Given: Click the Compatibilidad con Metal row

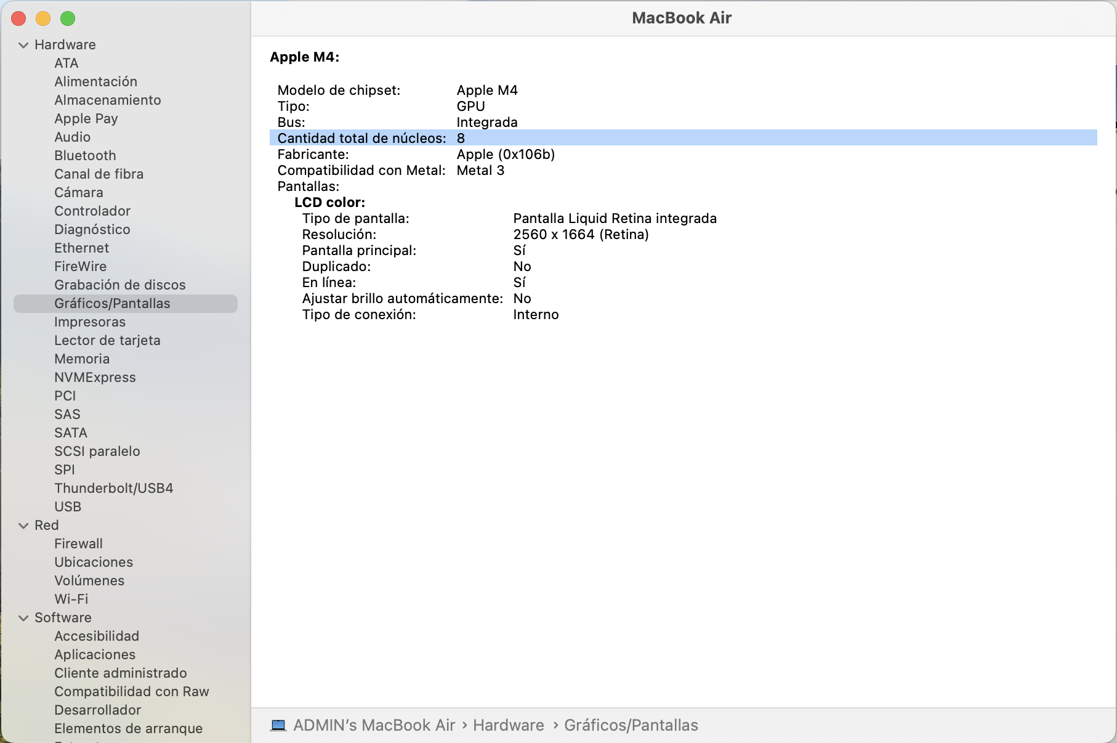Looking at the screenshot, I should (x=684, y=170).
